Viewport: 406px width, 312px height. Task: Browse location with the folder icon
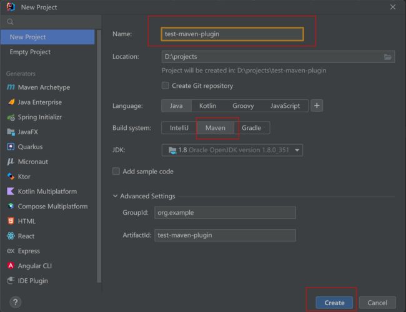(x=388, y=57)
